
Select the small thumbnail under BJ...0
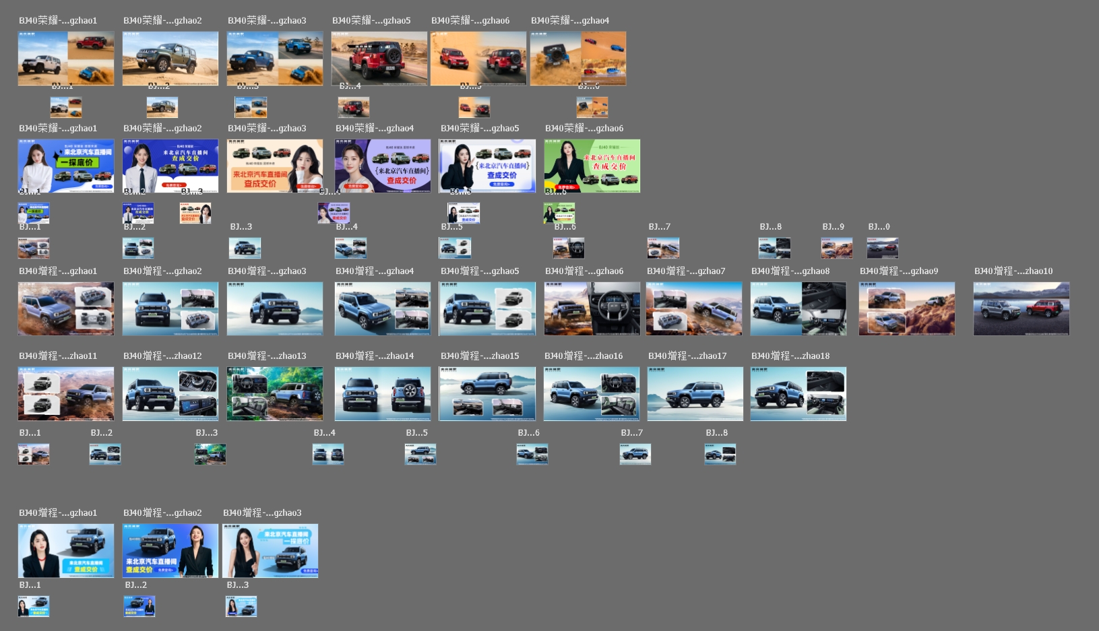coord(883,248)
